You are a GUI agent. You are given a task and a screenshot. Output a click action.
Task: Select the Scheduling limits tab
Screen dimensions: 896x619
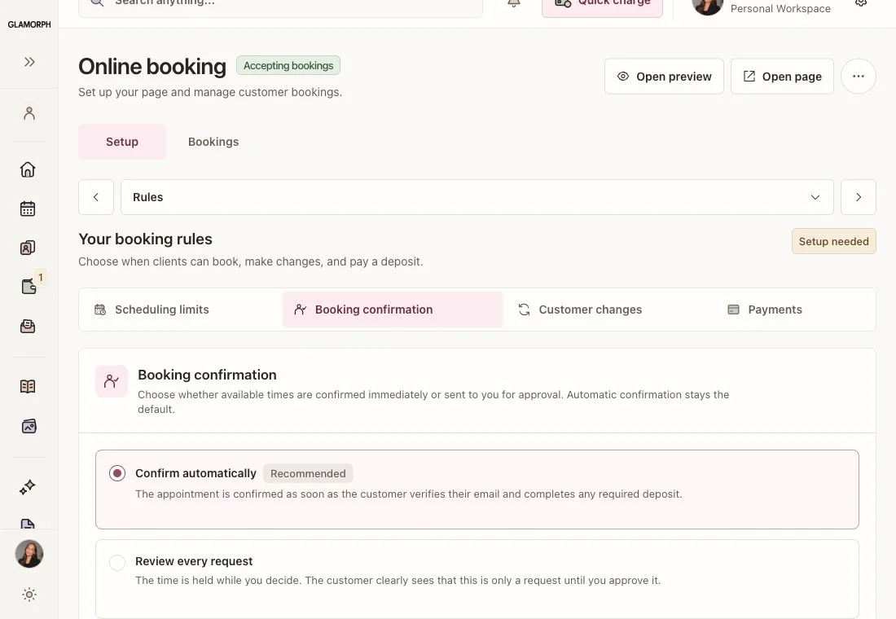(181, 309)
